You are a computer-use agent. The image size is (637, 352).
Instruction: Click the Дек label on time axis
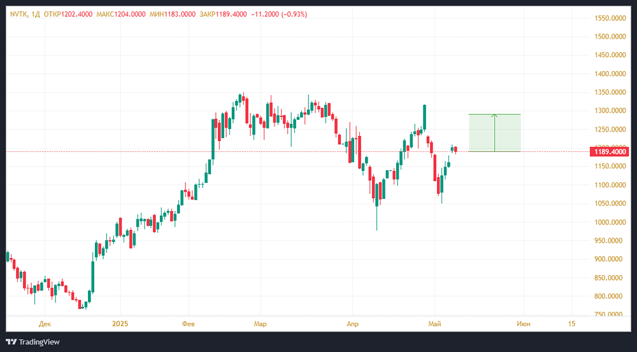[x=44, y=324]
